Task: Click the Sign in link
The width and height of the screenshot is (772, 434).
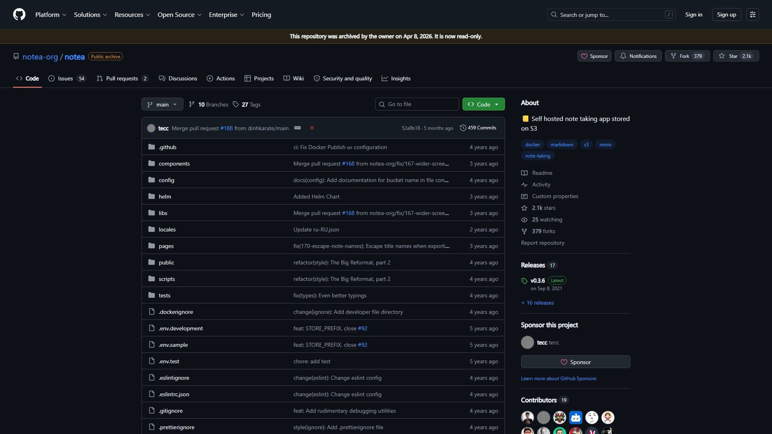Action: pyautogui.click(x=694, y=14)
